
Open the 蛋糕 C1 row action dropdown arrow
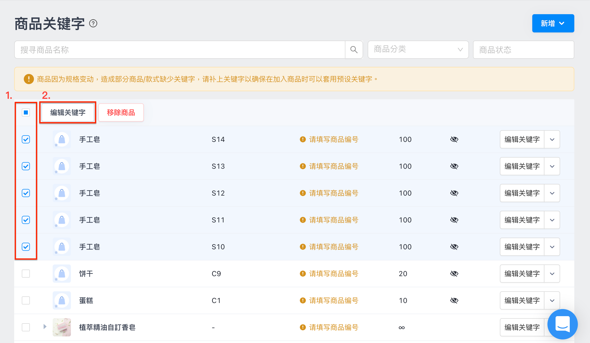552,300
